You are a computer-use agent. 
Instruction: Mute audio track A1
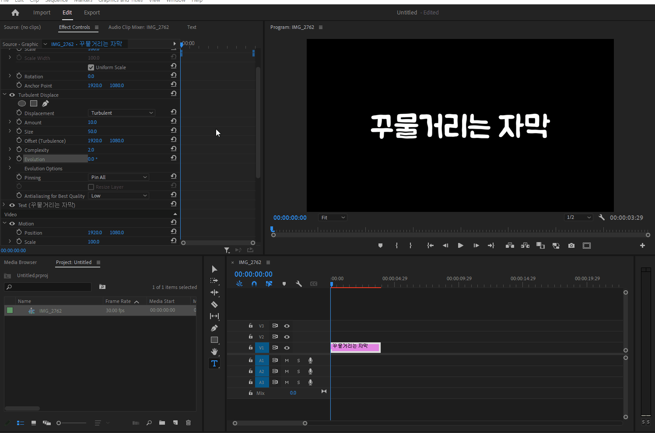coord(287,360)
